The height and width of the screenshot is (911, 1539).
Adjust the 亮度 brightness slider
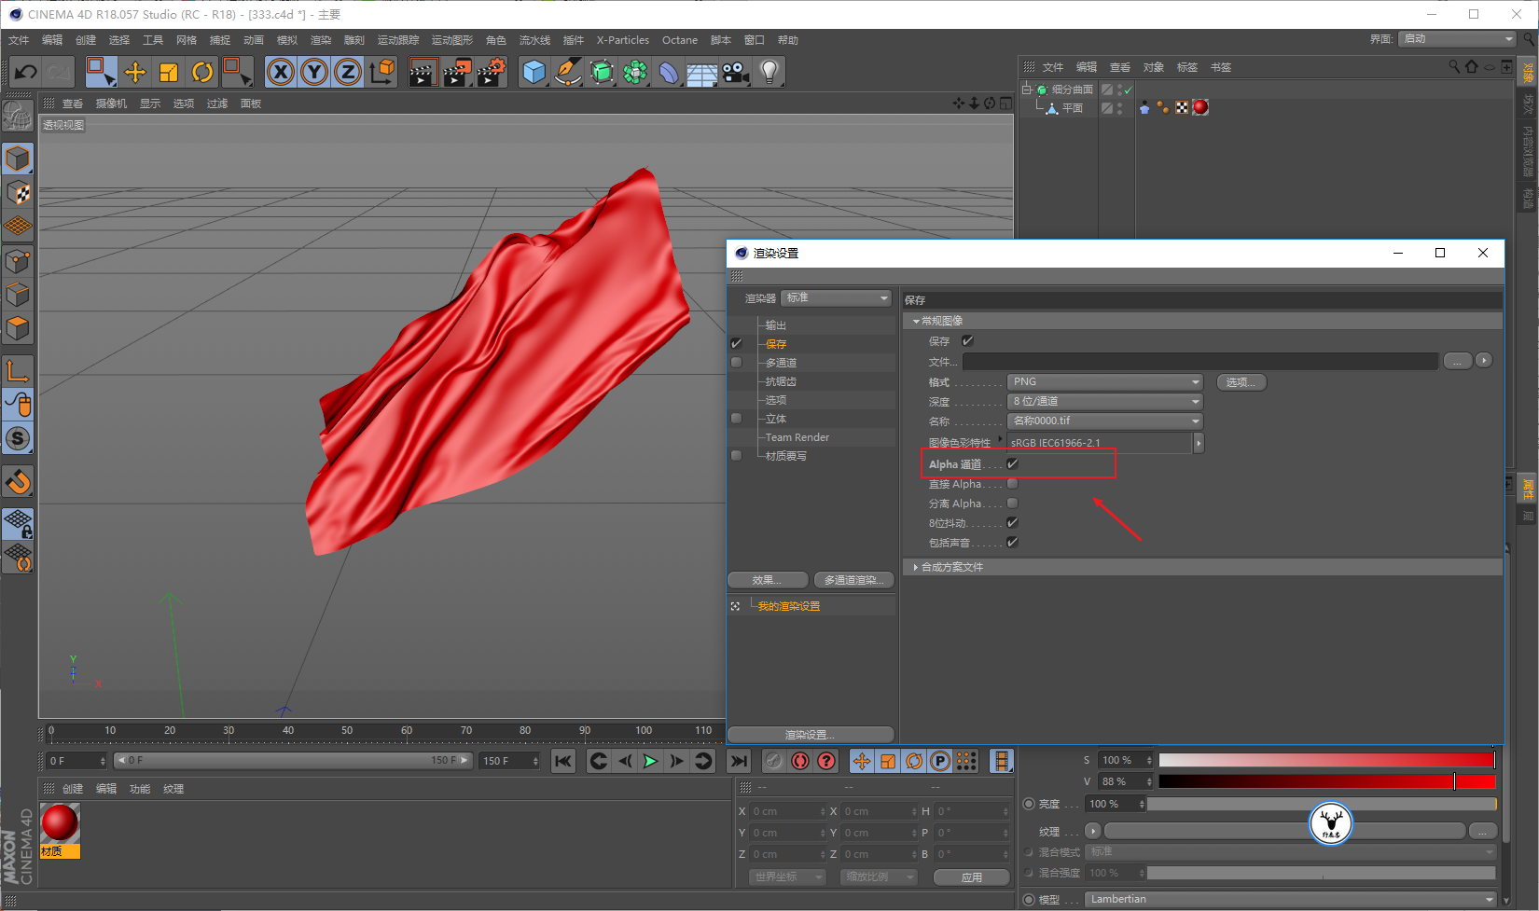1322,804
